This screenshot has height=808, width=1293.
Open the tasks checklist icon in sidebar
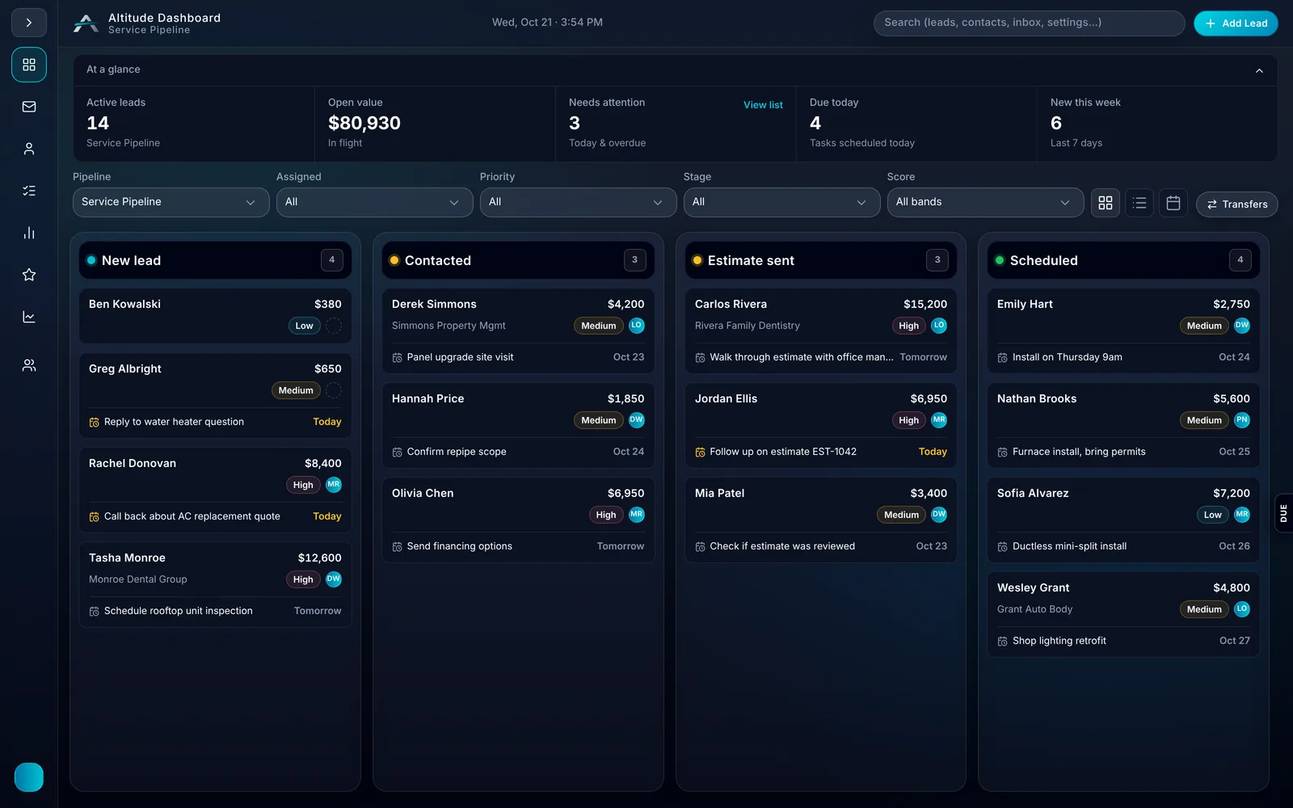click(29, 191)
